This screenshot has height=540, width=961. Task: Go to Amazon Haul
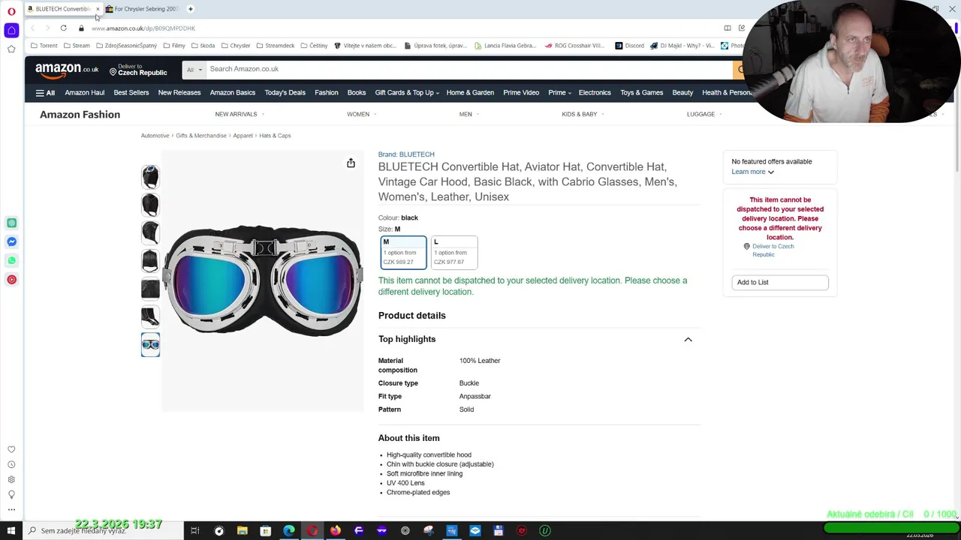tap(84, 92)
